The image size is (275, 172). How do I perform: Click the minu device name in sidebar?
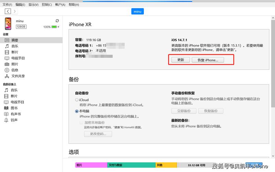tap(20, 21)
